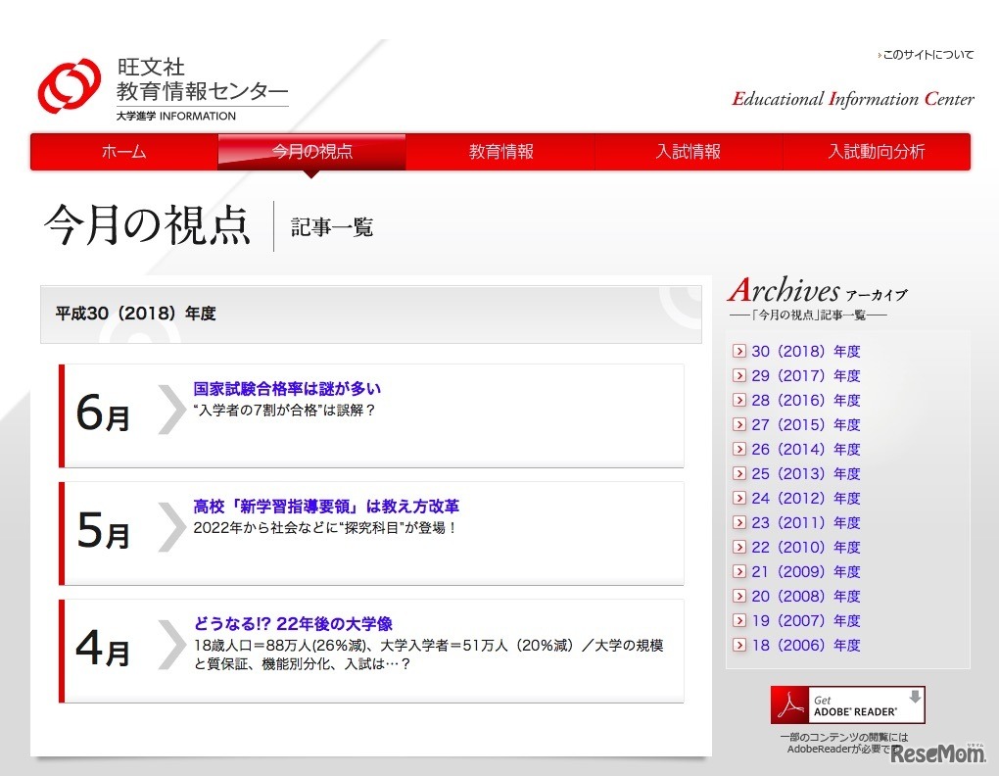Select the red arrow beside 21 (2009) 年度
Image resolution: width=999 pixels, height=776 pixels.
[738, 571]
